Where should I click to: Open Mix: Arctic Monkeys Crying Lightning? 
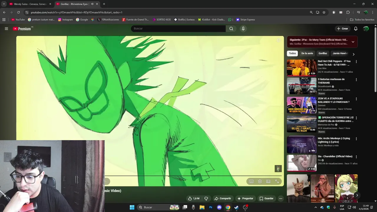(334, 140)
